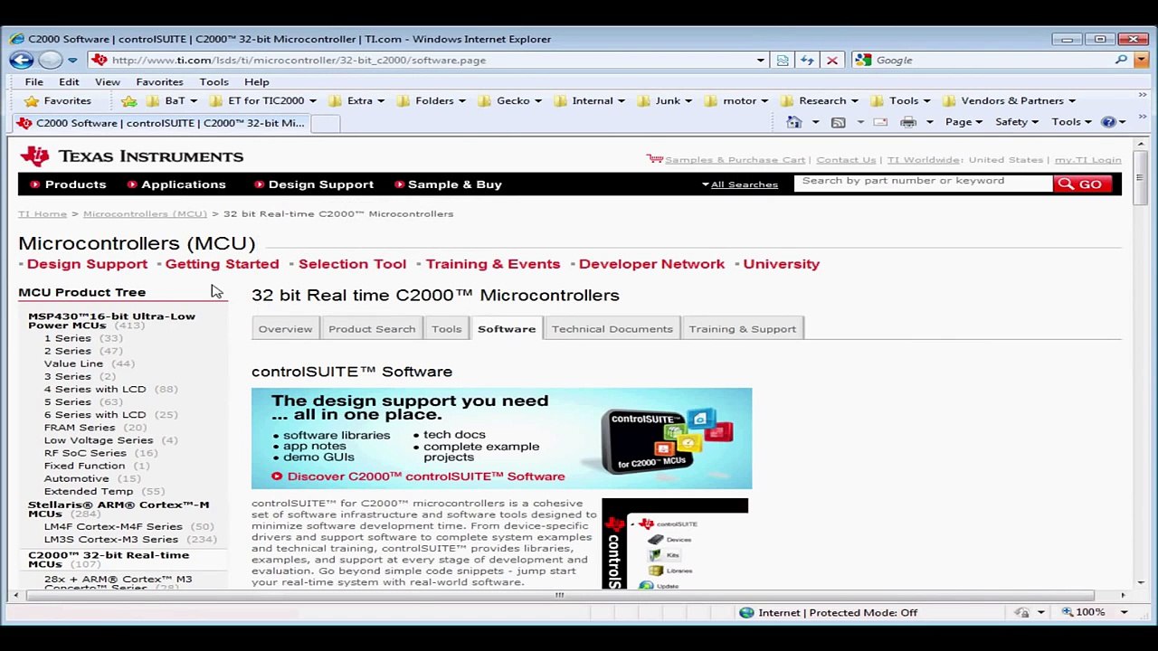Open the Vendors & Partners favorites folder

coord(1009,101)
